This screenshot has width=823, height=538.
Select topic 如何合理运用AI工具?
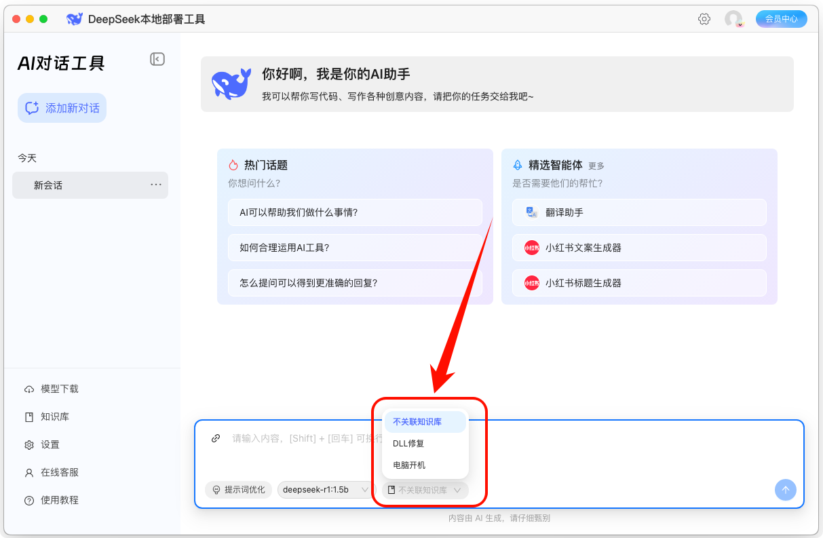click(x=355, y=248)
